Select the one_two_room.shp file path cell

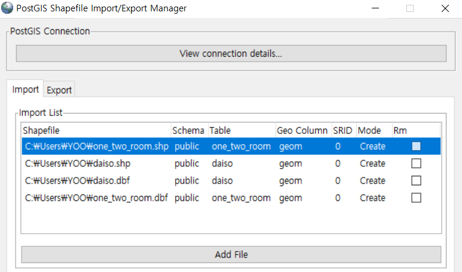point(97,146)
